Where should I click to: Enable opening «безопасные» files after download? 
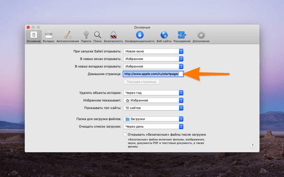(125, 134)
